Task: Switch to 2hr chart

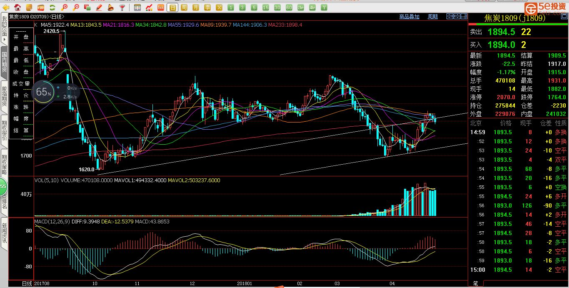Action: tap(301, 8)
